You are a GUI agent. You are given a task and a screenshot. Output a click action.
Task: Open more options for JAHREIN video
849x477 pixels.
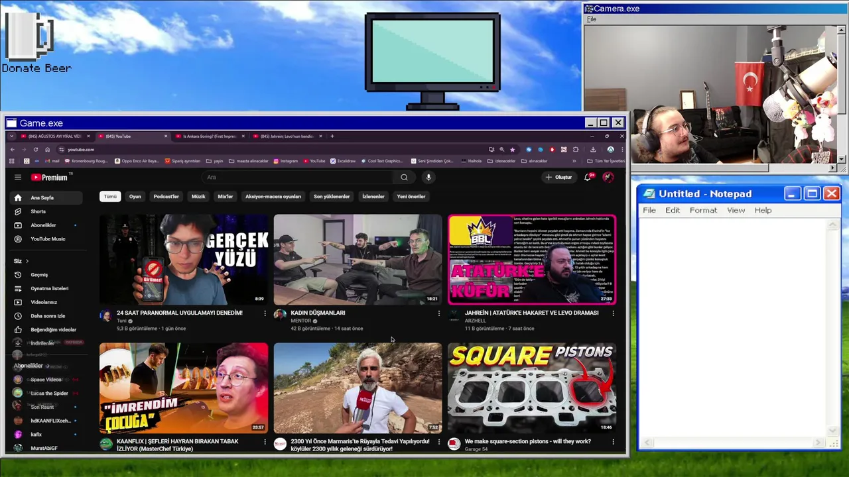(613, 313)
